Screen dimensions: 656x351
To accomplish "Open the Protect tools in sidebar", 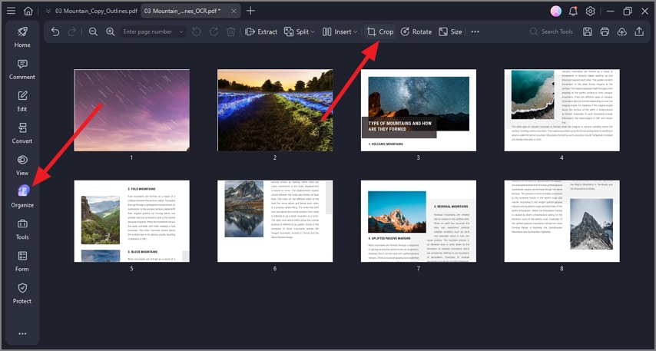I will (x=22, y=293).
